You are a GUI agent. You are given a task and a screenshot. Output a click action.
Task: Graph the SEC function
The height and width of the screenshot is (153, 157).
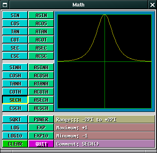point(15,48)
